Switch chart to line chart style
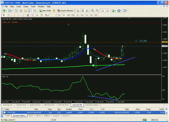 point(87,11)
